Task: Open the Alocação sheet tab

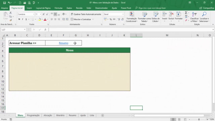Action: (48, 115)
